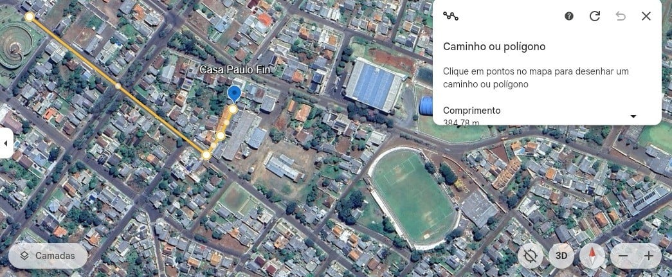Select the path corner point at street intersection
Screen dimensions: 672x277
pyautogui.click(x=206, y=155)
